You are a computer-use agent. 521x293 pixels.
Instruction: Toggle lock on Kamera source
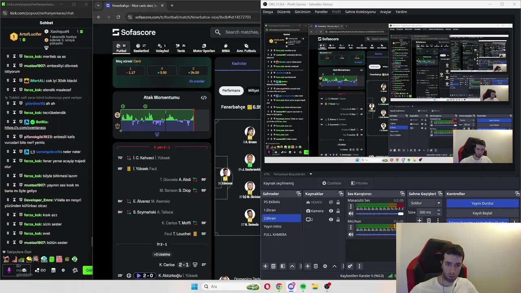click(x=338, y=211)
